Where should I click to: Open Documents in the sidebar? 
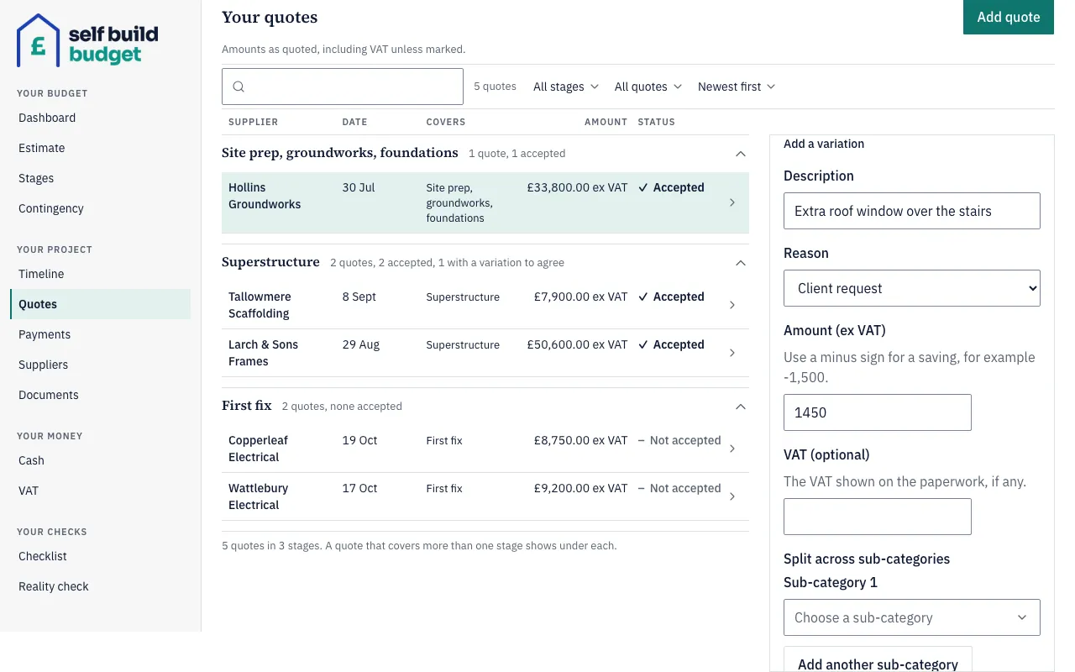coord(101,395)
